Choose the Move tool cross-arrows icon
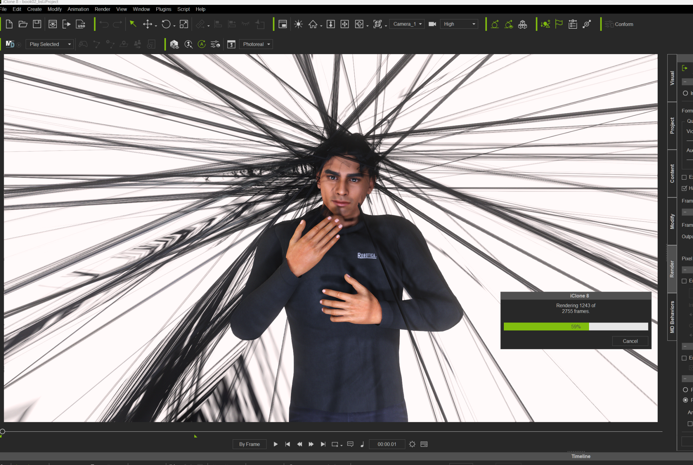 click(148, 24)
